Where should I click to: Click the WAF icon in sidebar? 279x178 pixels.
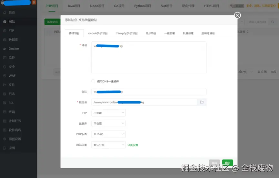5,76
